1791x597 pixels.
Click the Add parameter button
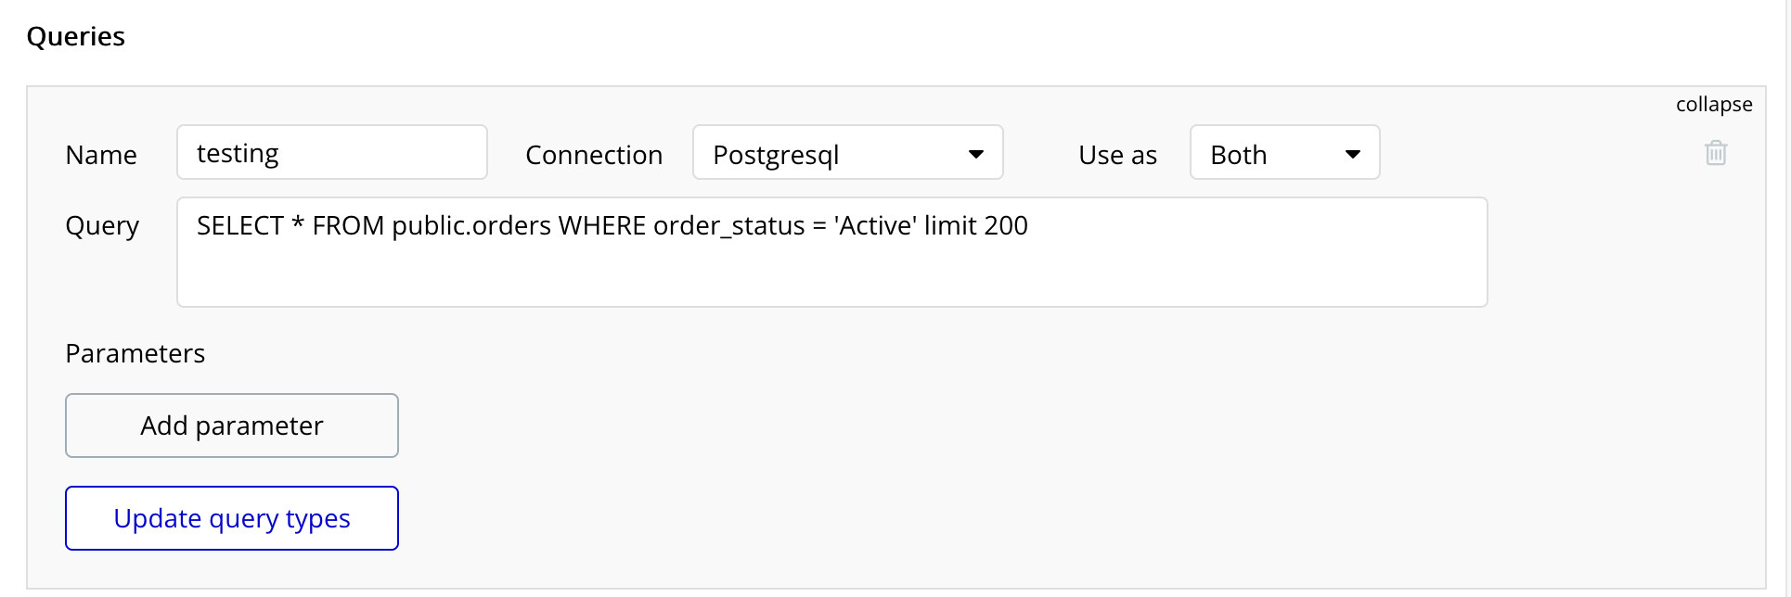pos(232,426)
